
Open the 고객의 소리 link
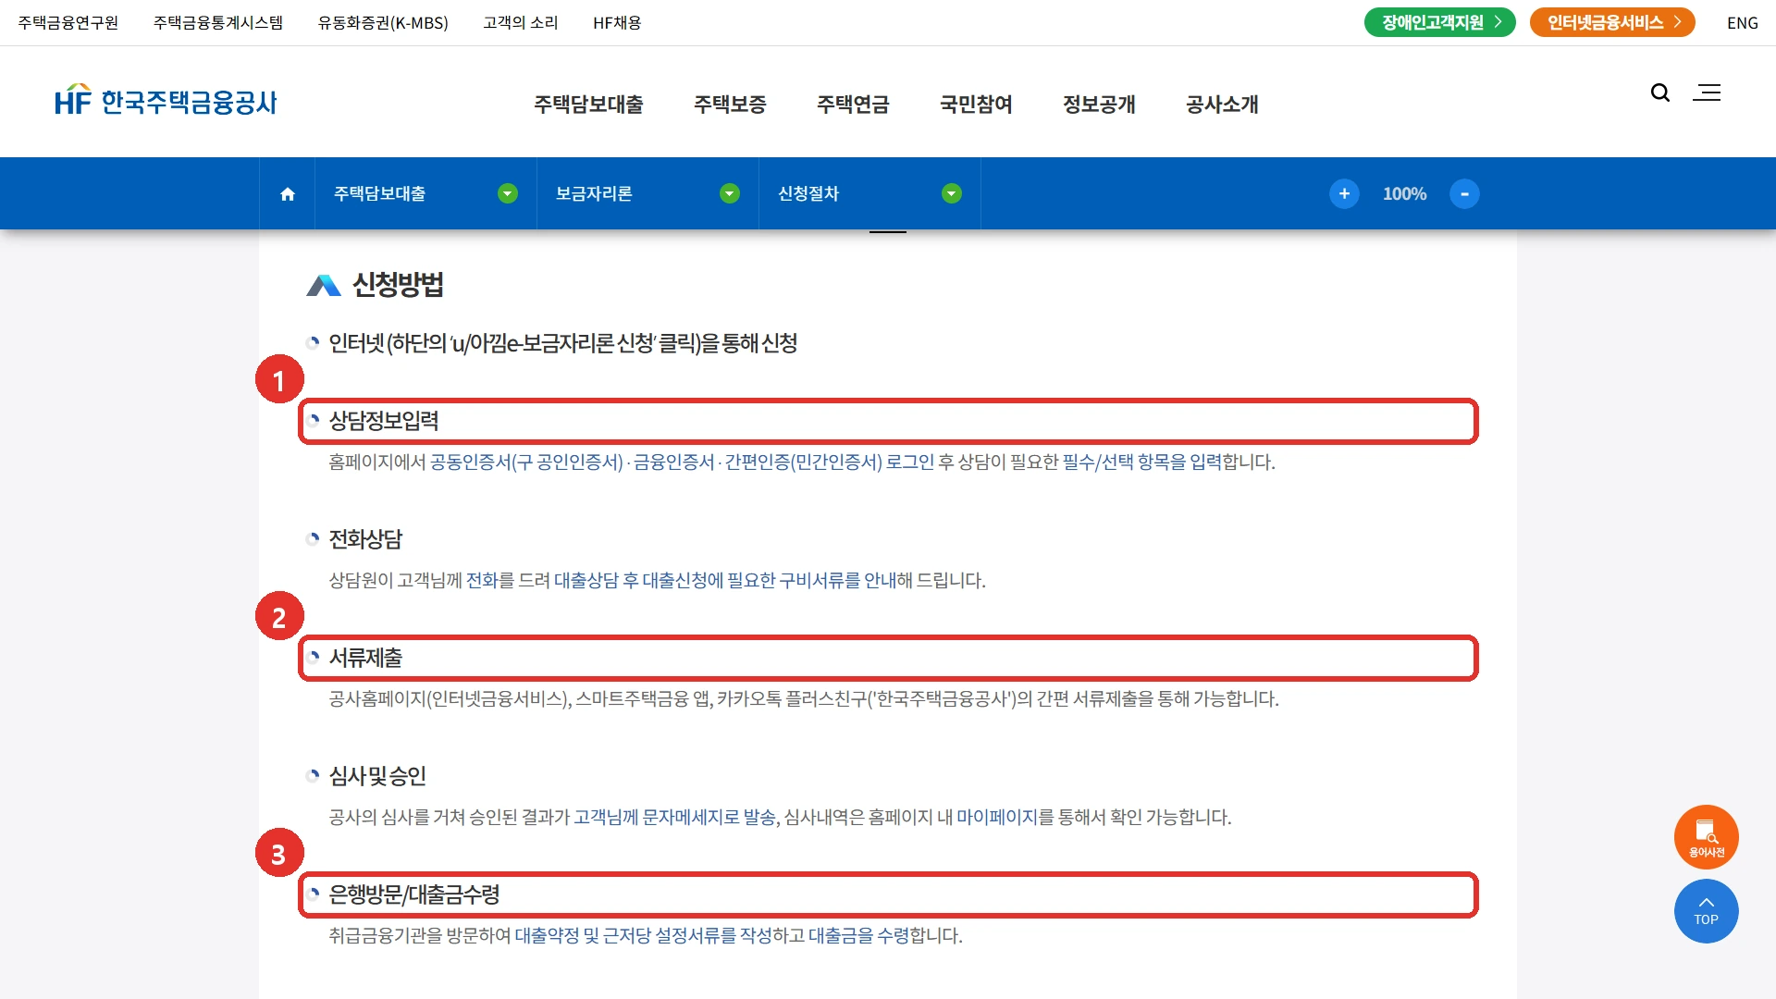[x=521, y=22]
